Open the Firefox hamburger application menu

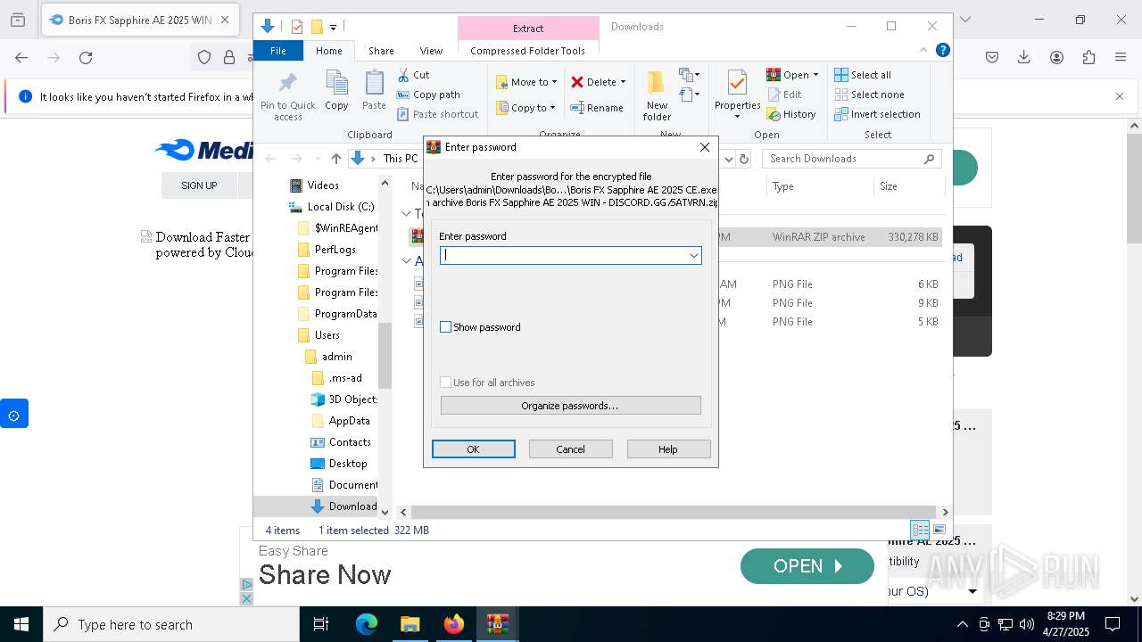1121,58
